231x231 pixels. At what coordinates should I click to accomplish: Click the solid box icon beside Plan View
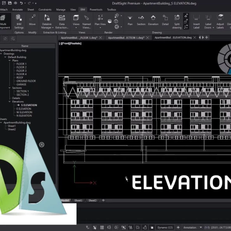tap(110, 21)
